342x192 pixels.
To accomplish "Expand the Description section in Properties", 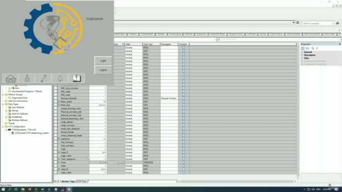I will [x=302, y=55].
